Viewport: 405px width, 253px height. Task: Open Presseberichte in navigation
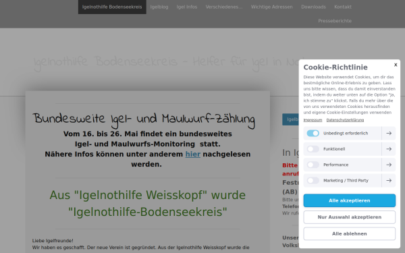335,21
